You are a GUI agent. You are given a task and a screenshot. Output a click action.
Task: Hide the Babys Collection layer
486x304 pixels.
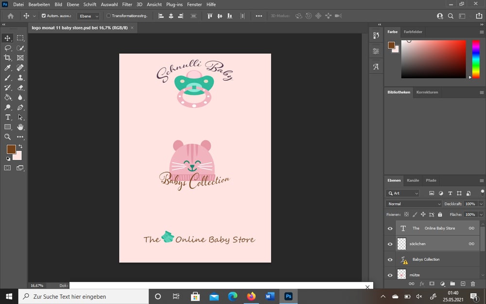point(390,260)
